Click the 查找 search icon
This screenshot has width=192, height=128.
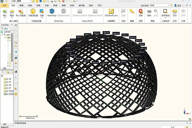(149, 12)
